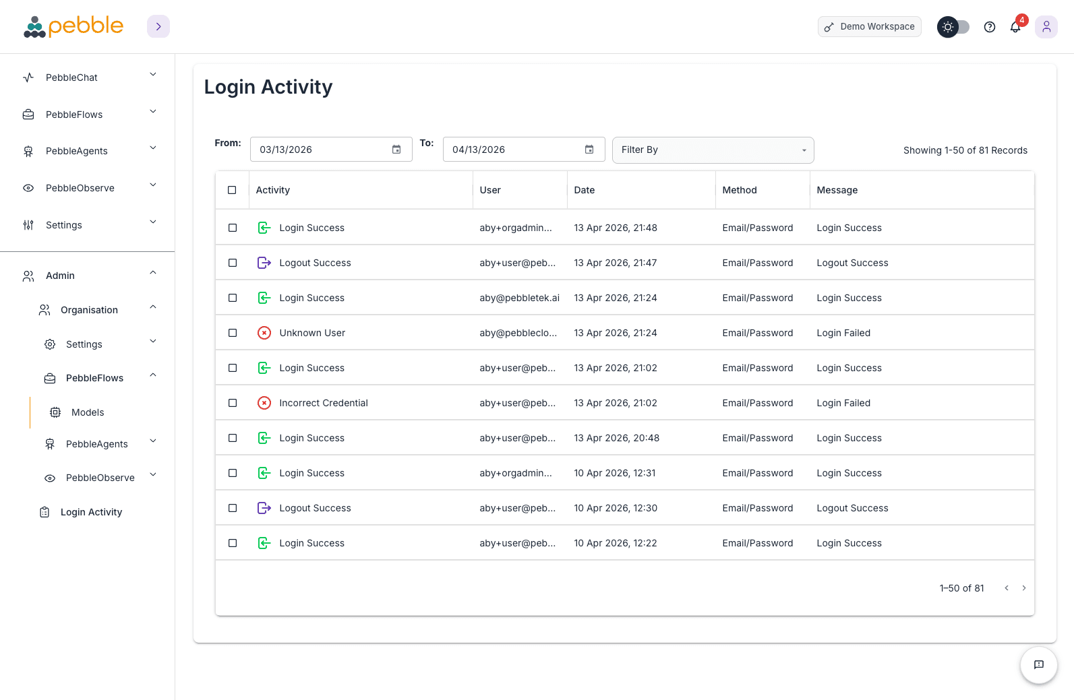Expand the top PebbleFlows chevron

[153, 112]
